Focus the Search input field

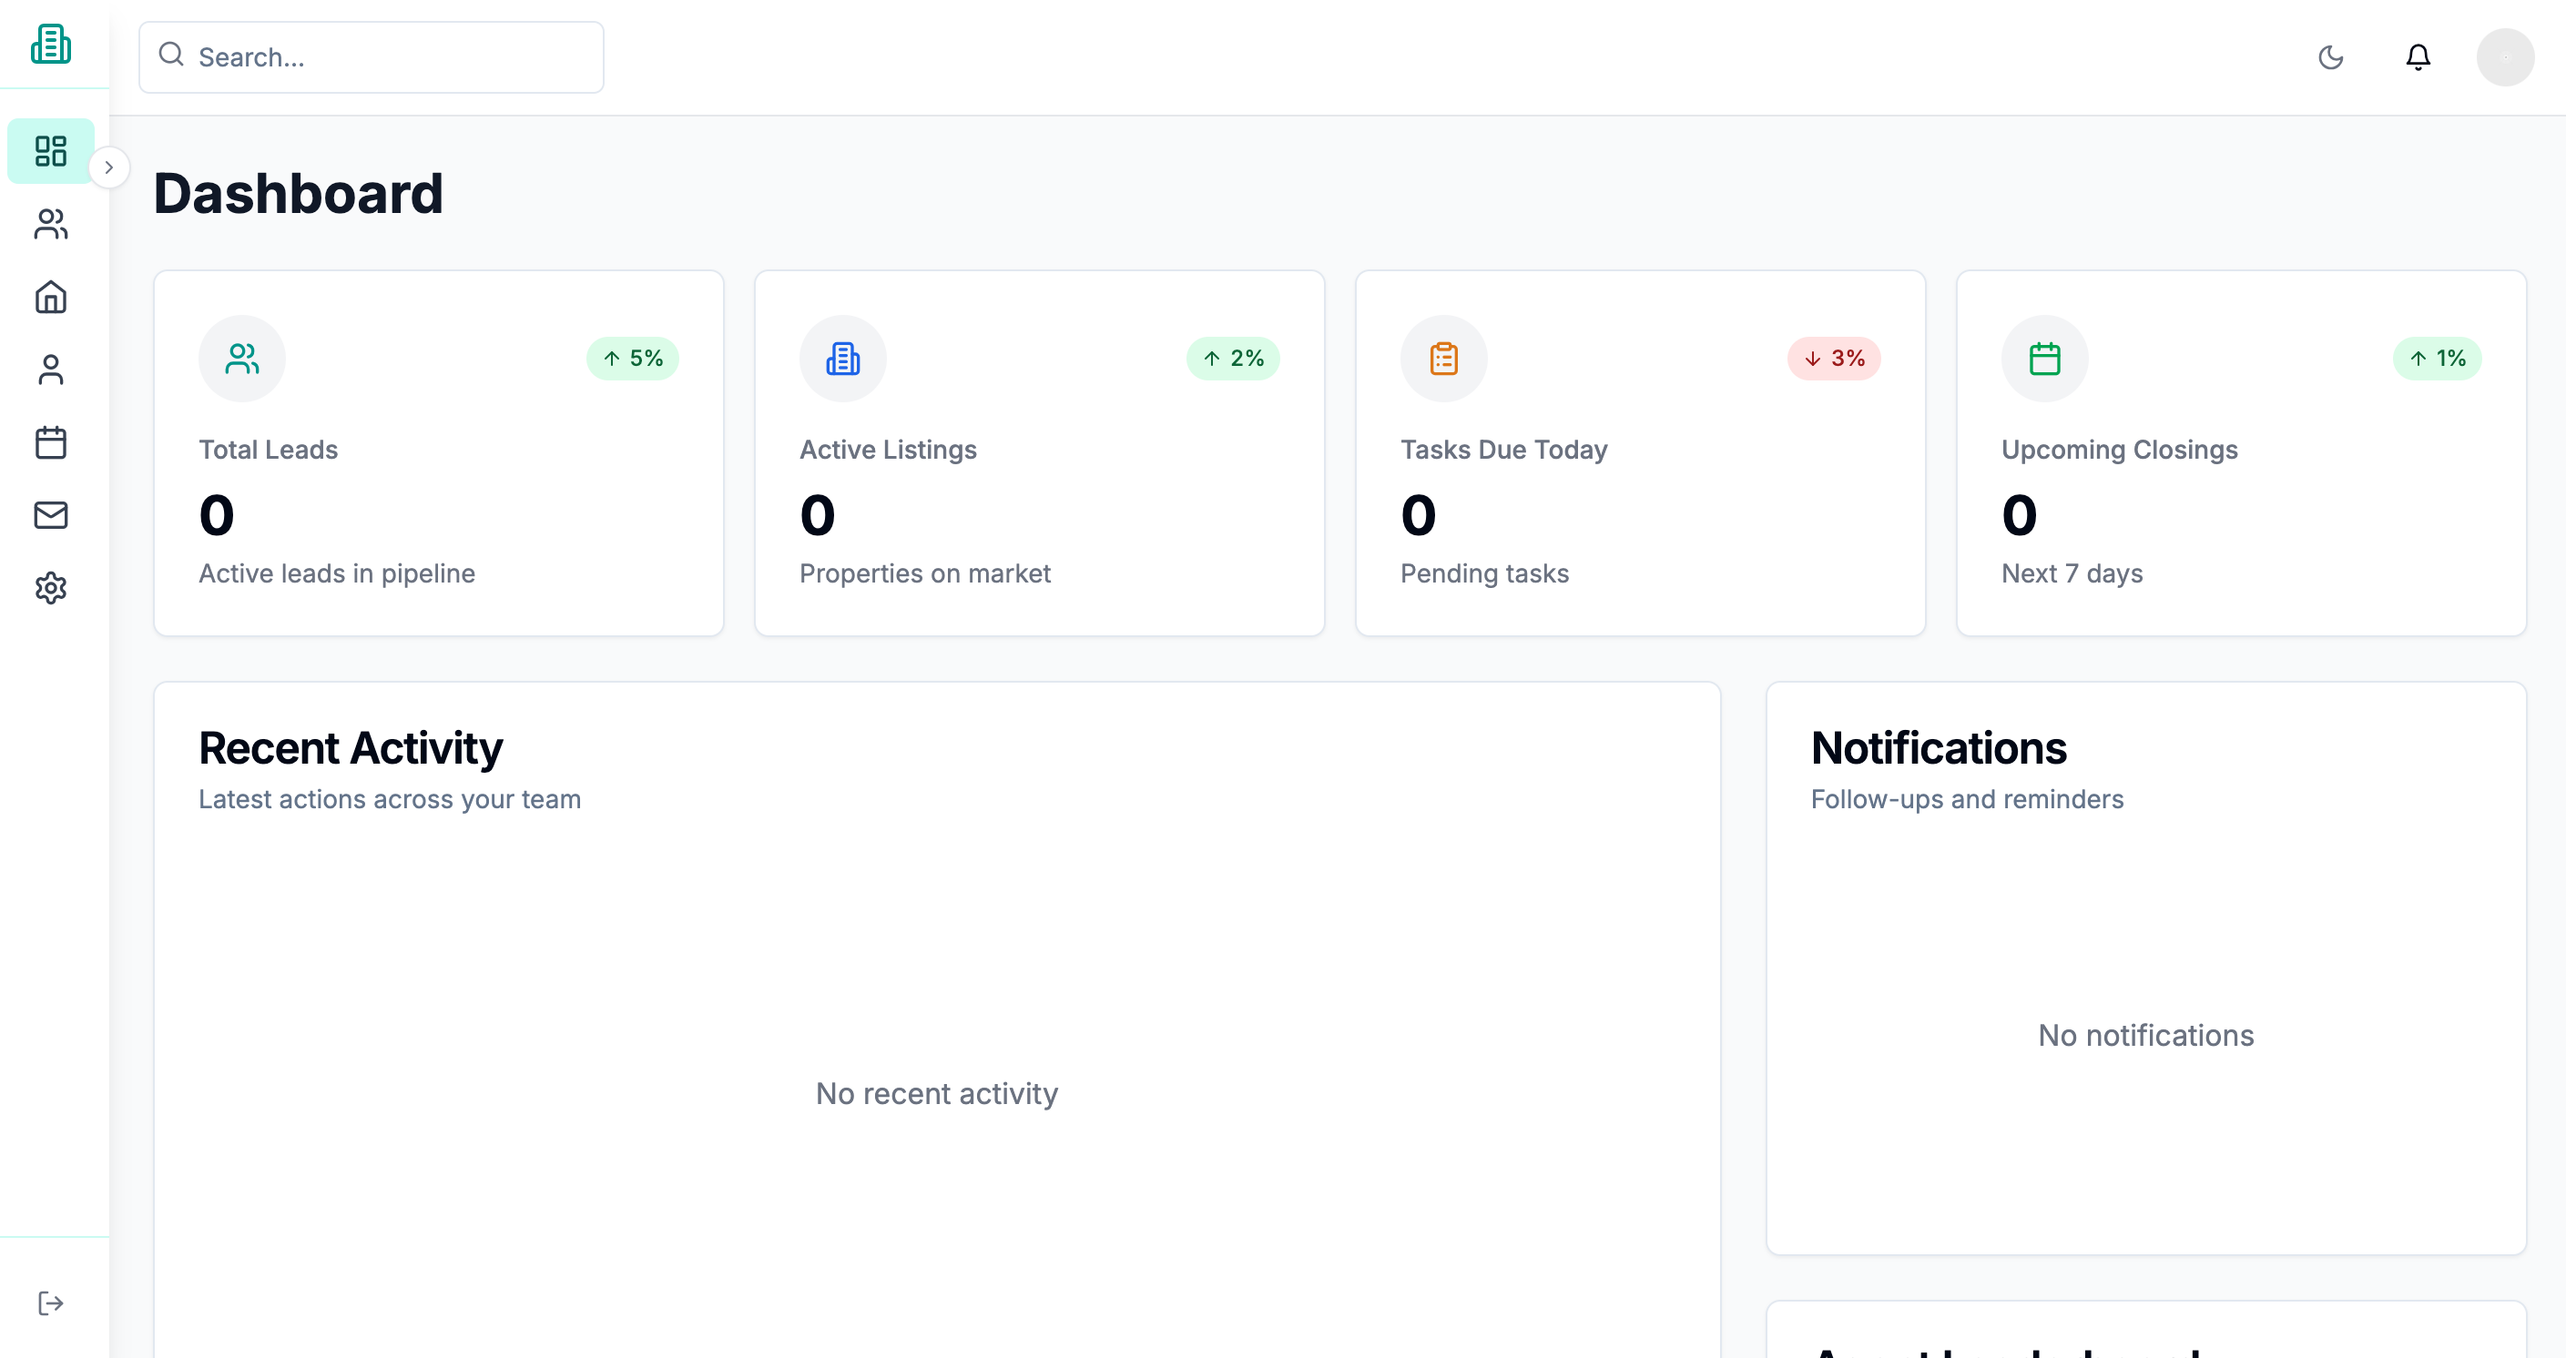click(372, 57)
